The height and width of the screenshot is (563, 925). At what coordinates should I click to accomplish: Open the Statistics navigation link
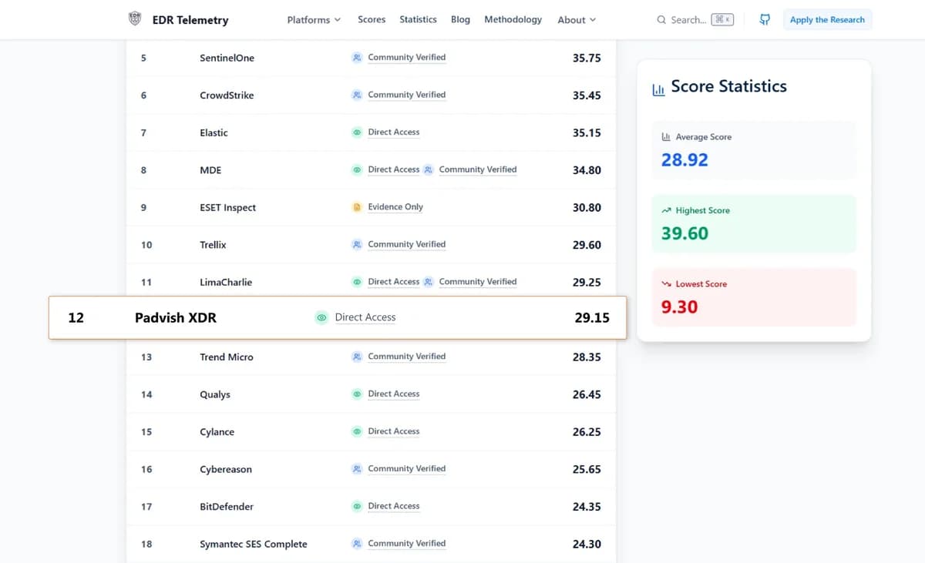[x=418, y=19]
